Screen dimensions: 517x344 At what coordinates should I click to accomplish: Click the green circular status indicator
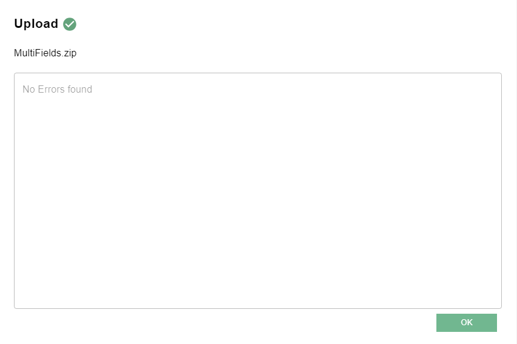tap(70, 24)
